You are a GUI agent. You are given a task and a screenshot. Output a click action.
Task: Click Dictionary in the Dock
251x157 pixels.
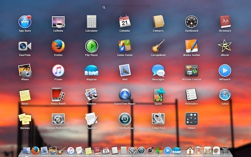(x=97, y=150)
